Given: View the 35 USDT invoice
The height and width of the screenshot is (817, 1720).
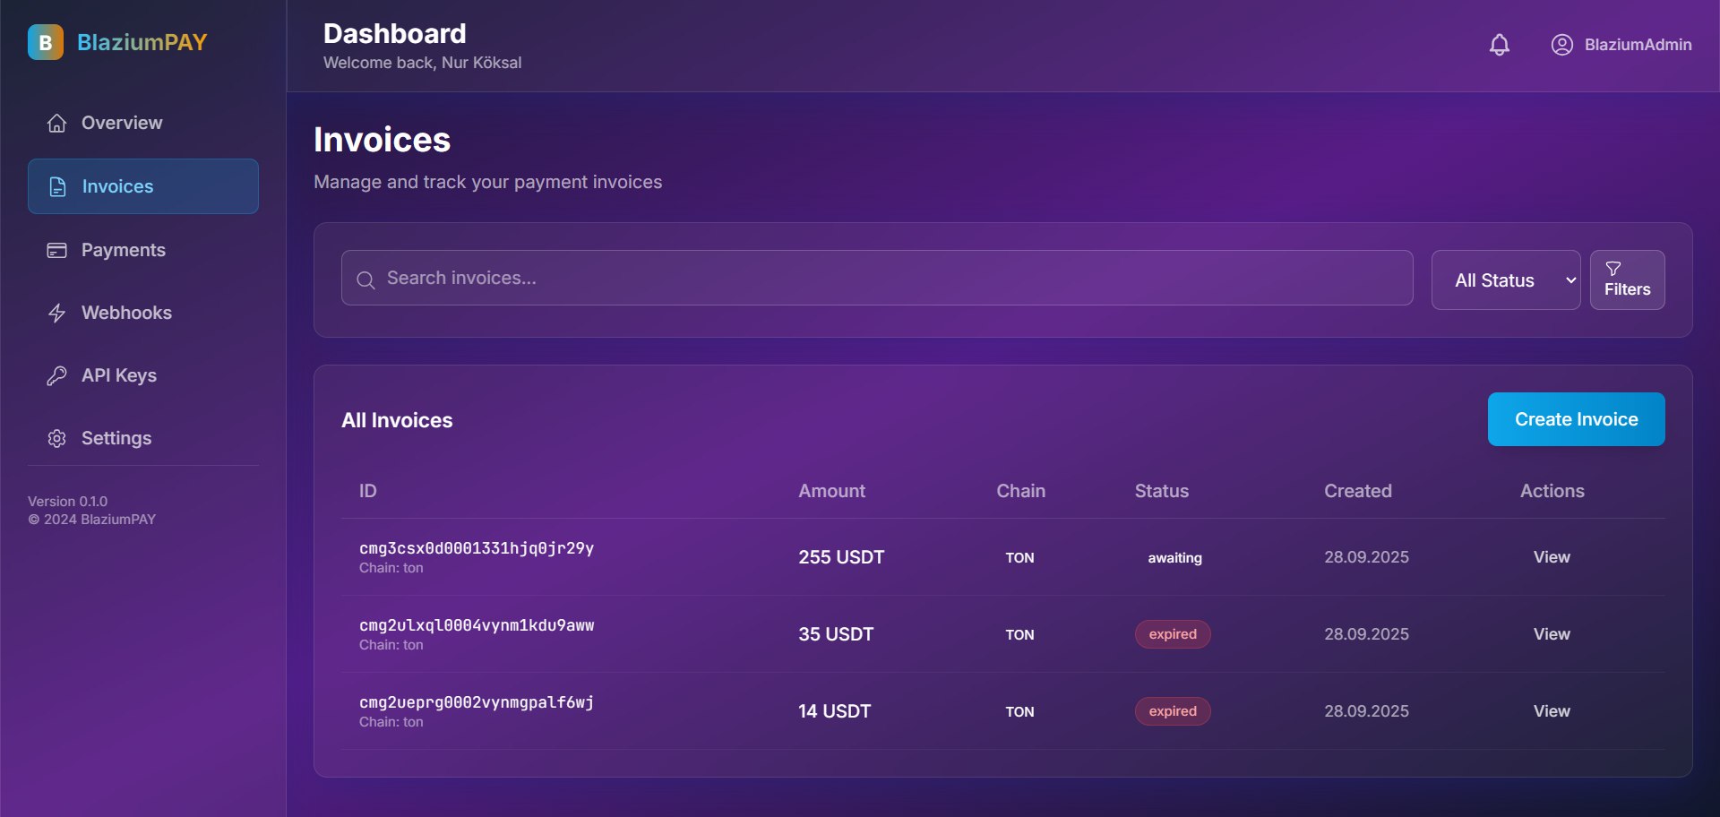Looking at the screenshot, I should (1551, 634).
